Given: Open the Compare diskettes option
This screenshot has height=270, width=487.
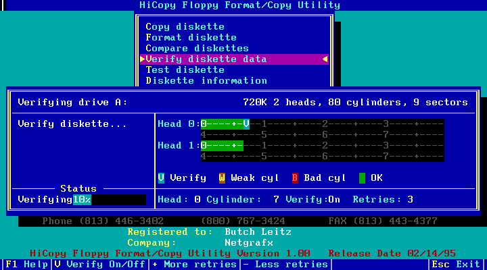Looking at the screenshot, I should (x=198, y=49).
